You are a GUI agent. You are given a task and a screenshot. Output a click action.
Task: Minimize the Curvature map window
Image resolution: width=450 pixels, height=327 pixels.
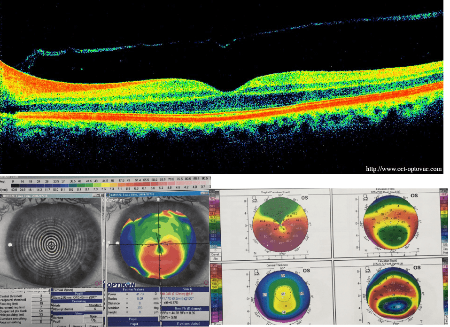(x=202, y=193)
